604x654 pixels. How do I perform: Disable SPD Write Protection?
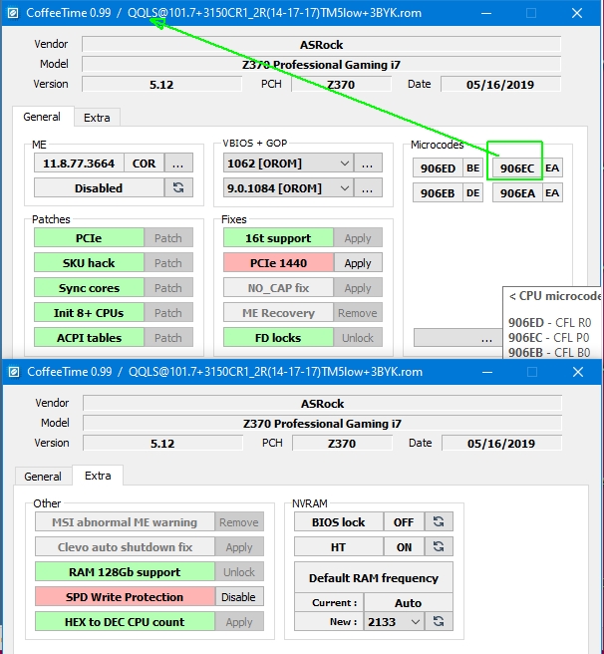[x=239, y=597]
